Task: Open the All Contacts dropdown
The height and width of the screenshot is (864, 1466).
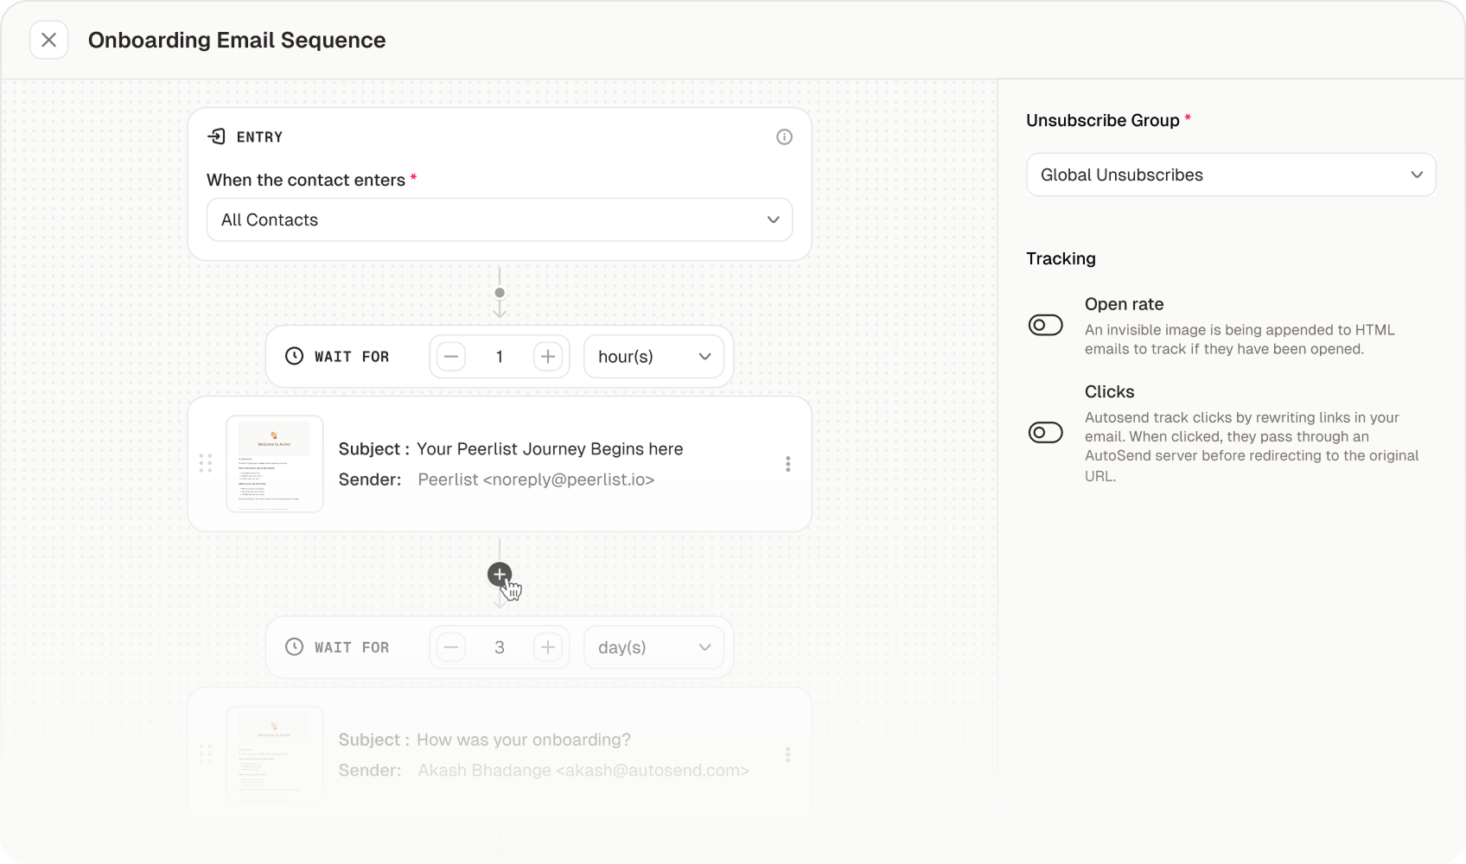Action: coord(500,219)
